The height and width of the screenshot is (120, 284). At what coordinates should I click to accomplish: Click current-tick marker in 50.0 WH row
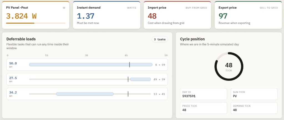[130, 65]
